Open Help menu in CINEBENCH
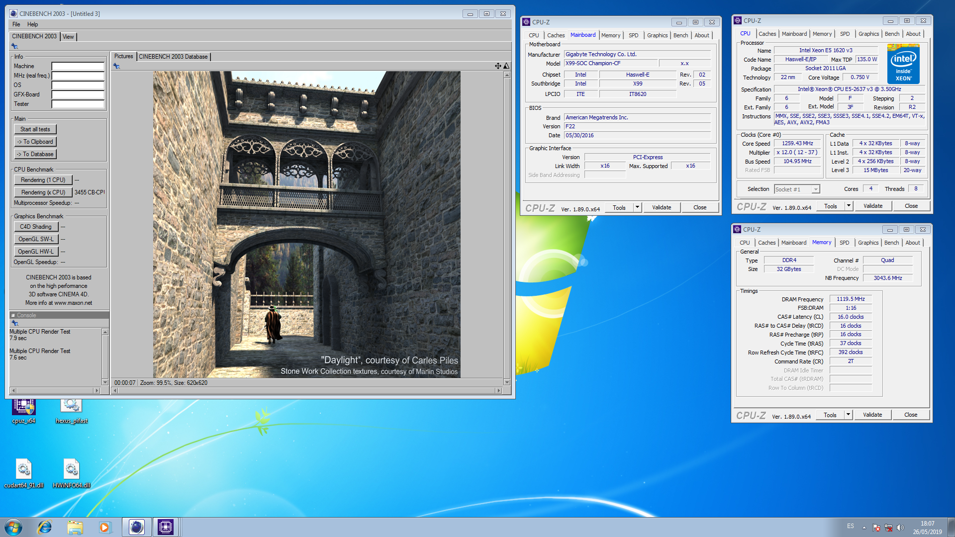This screenshot has width=955, height=537. [32, 24]
